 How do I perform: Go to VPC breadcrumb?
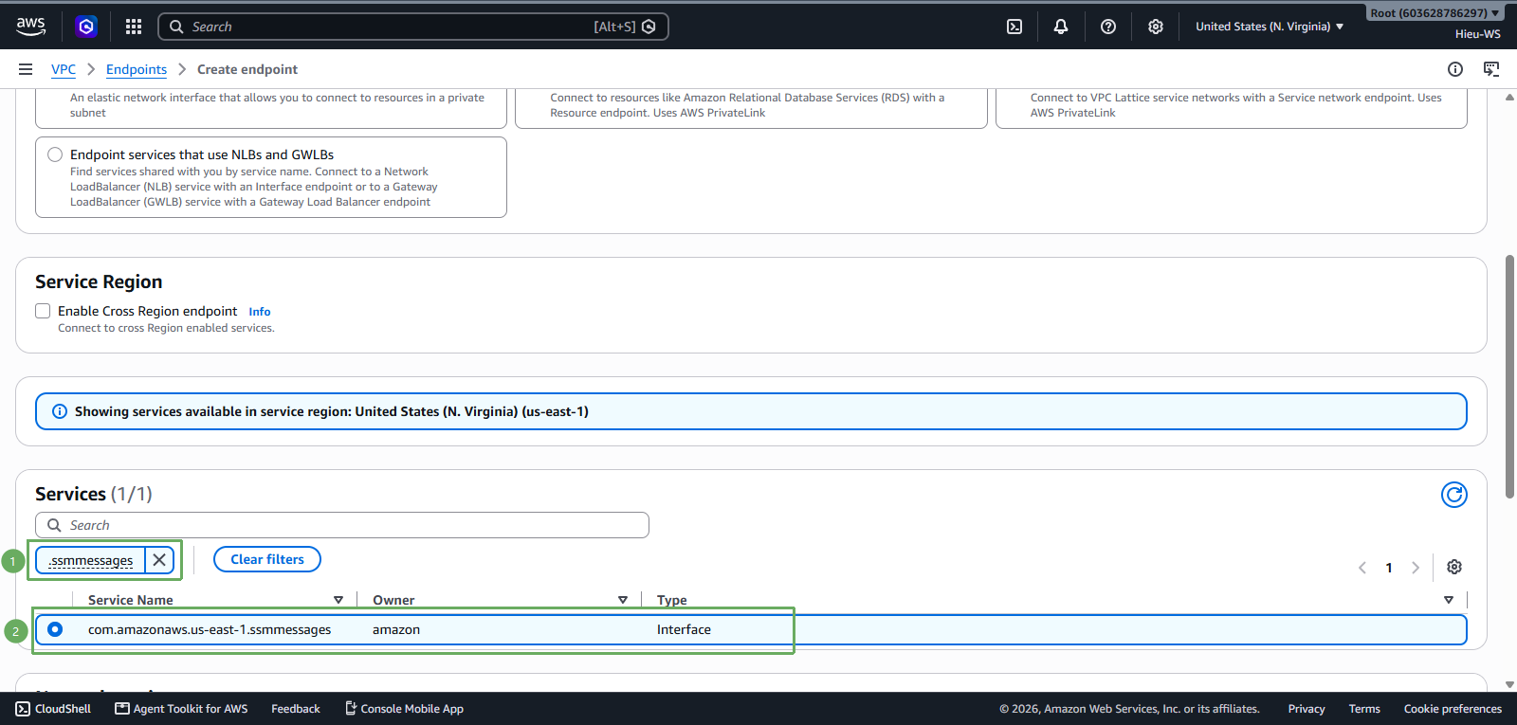64,69
